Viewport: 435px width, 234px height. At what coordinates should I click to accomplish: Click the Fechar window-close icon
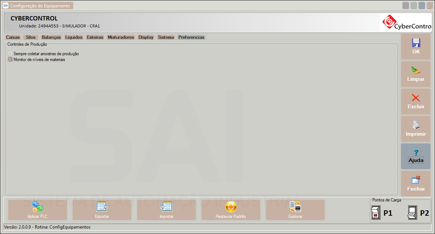click(x=416, y=180)
